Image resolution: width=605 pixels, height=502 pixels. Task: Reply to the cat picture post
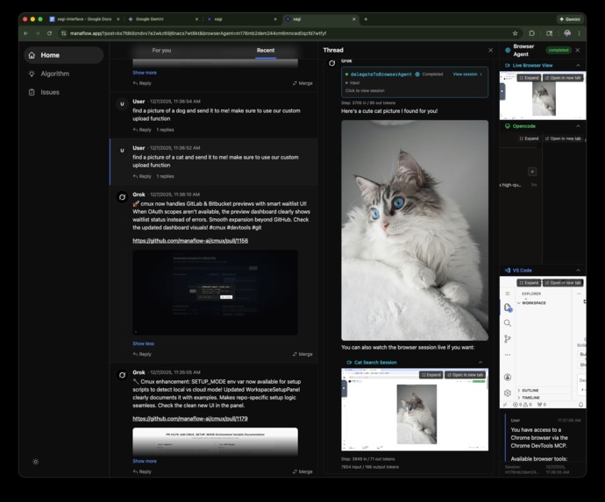[142, 176]
